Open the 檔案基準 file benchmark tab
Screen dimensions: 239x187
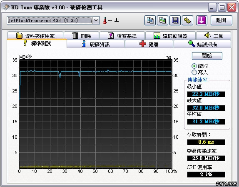122,35
